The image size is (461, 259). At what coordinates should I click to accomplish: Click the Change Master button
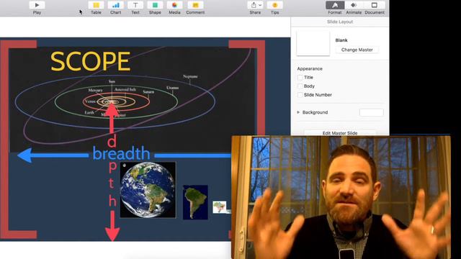click(x=357, y=50)
